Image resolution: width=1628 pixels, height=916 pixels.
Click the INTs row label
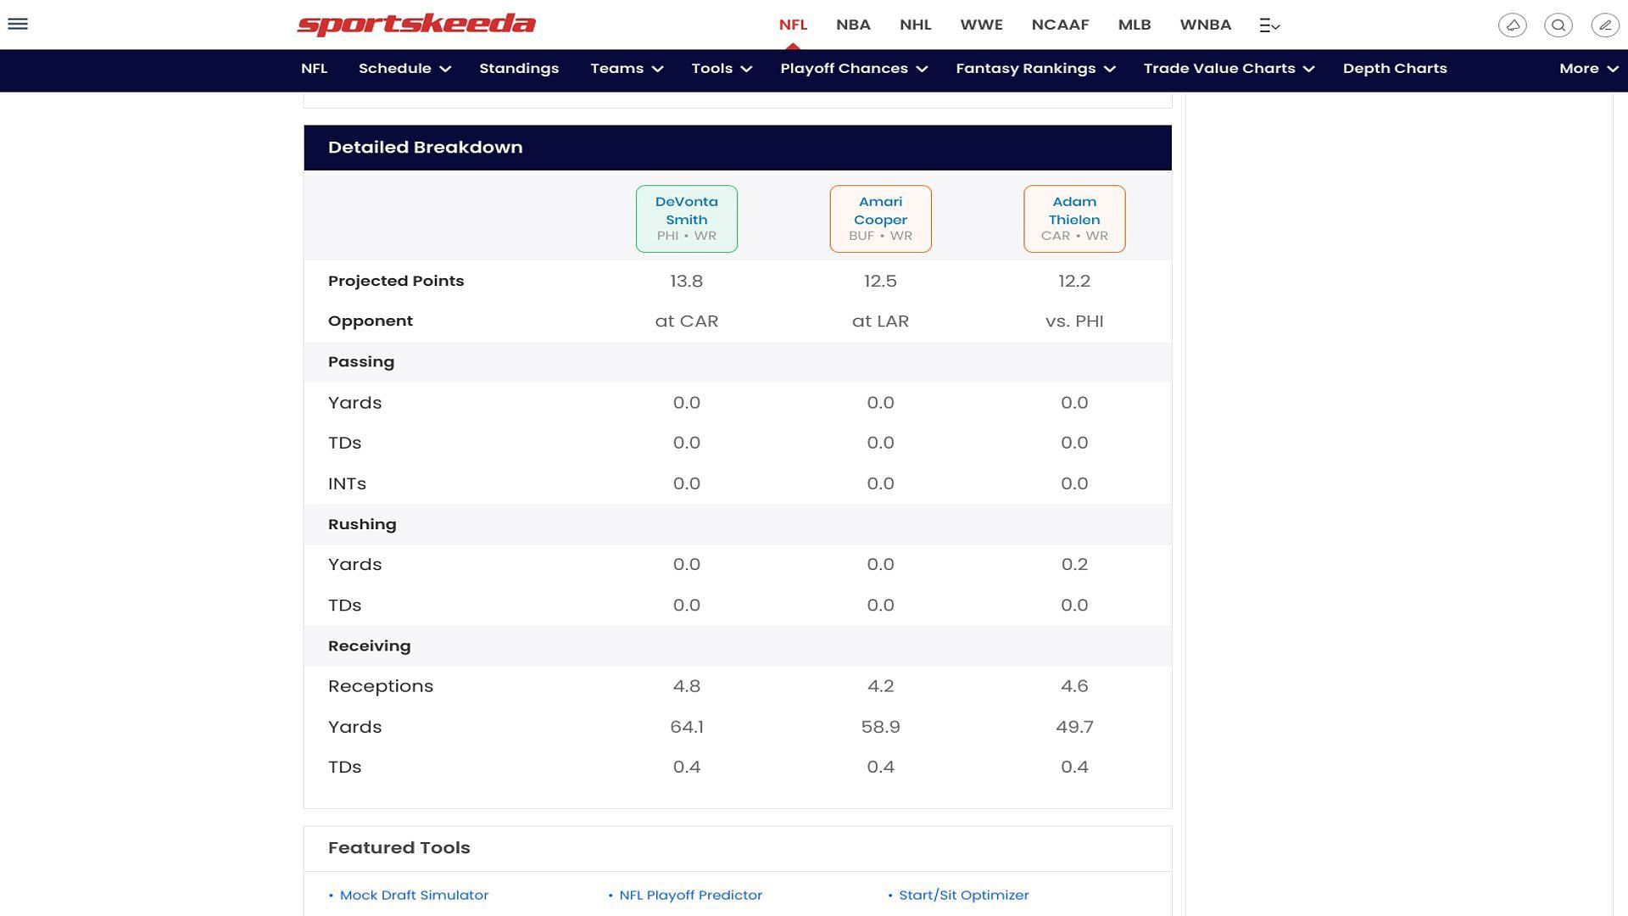347,483
